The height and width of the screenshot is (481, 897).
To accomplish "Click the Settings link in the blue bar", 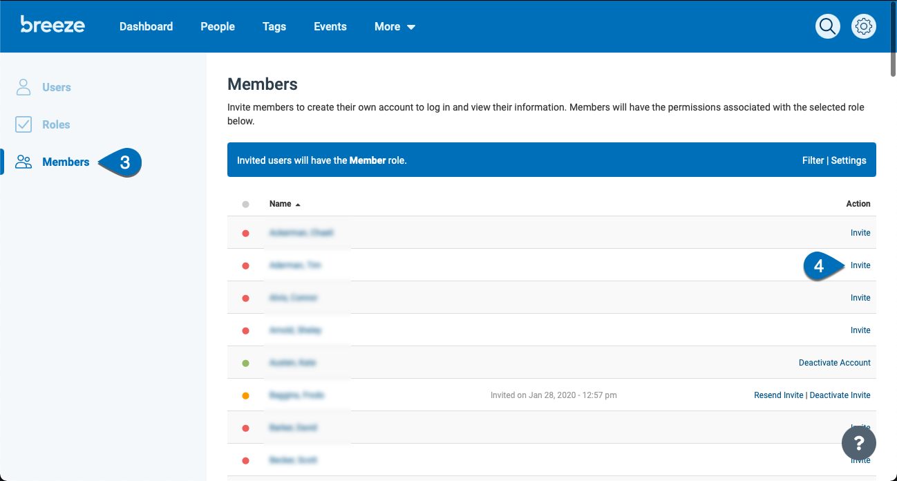I will 849,160.
